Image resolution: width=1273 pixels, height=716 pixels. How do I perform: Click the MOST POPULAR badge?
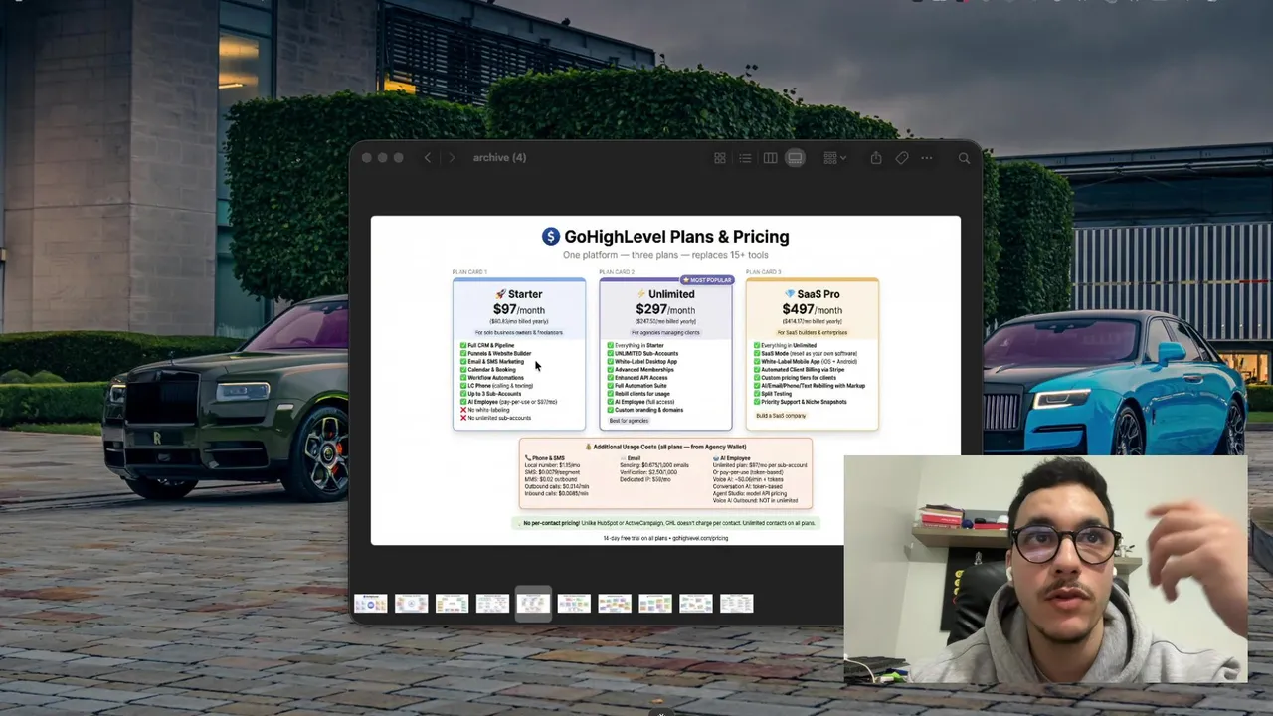click(x=707, y=280)
